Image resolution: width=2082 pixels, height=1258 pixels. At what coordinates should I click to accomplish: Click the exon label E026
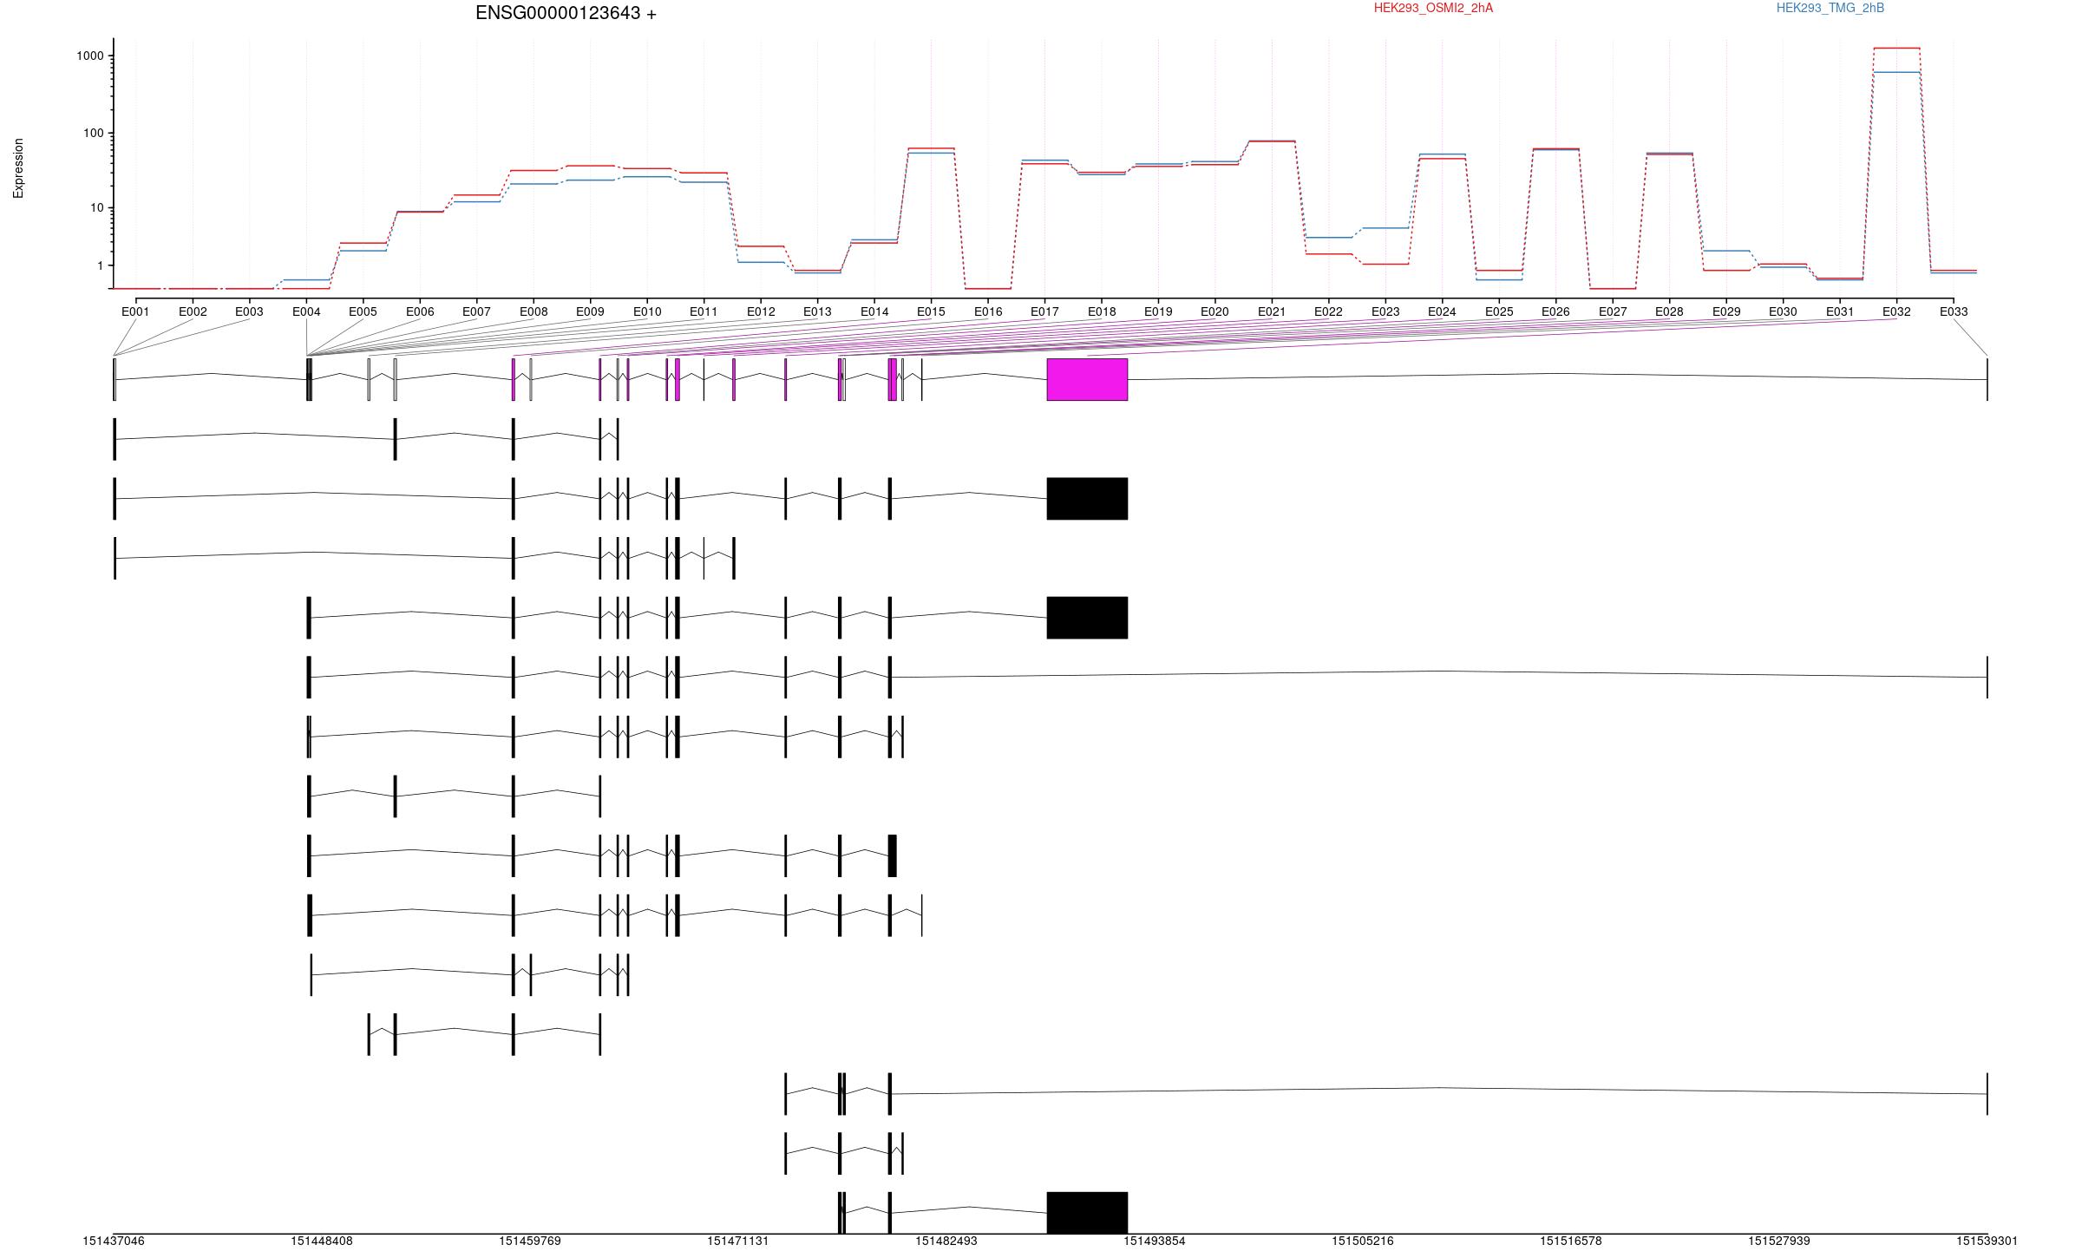tap(1555, 311)
